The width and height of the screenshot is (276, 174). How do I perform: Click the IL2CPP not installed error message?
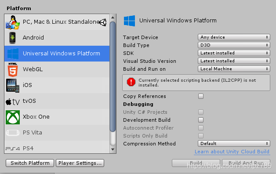(197, 83)
